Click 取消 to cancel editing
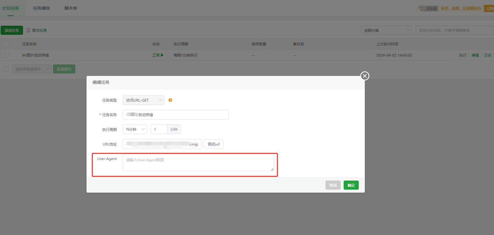This screenshot has width=494, height=235. tap(333, 185)
